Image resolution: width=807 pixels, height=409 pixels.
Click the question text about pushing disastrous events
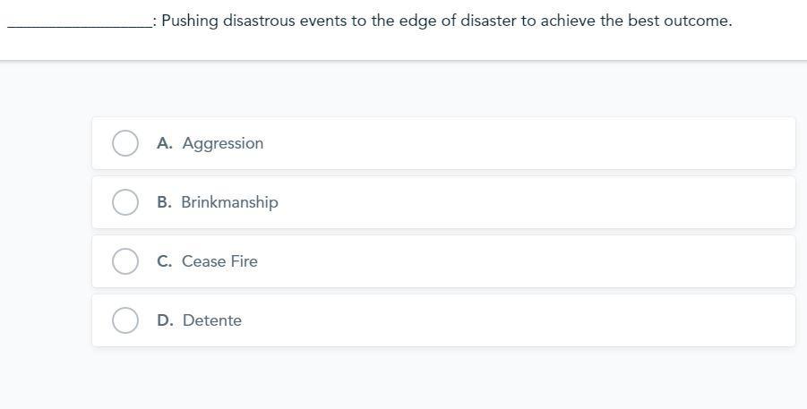(358, 21)
